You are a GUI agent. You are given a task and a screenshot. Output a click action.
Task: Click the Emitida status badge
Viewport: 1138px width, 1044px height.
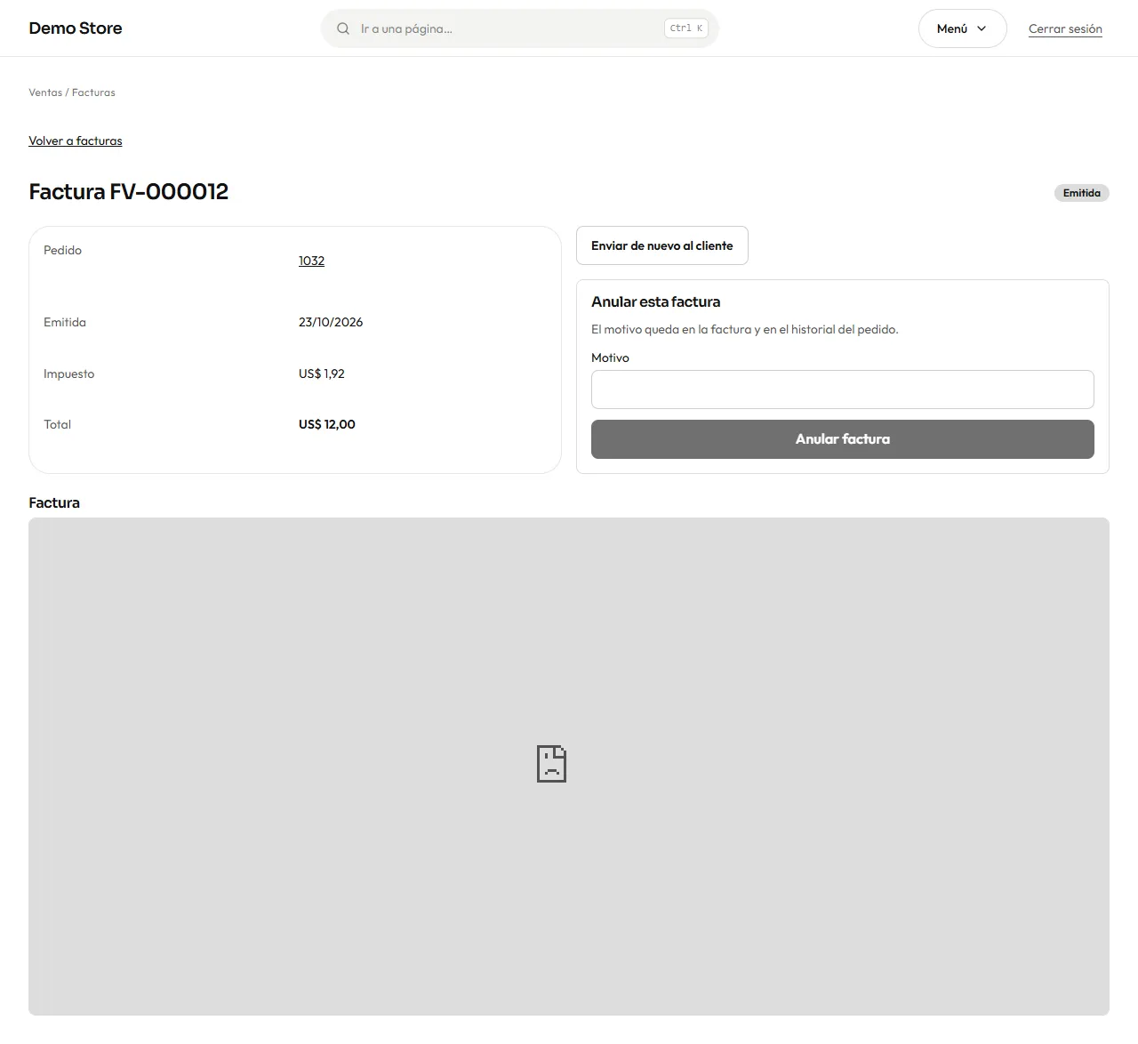(x=1082, y=193)
